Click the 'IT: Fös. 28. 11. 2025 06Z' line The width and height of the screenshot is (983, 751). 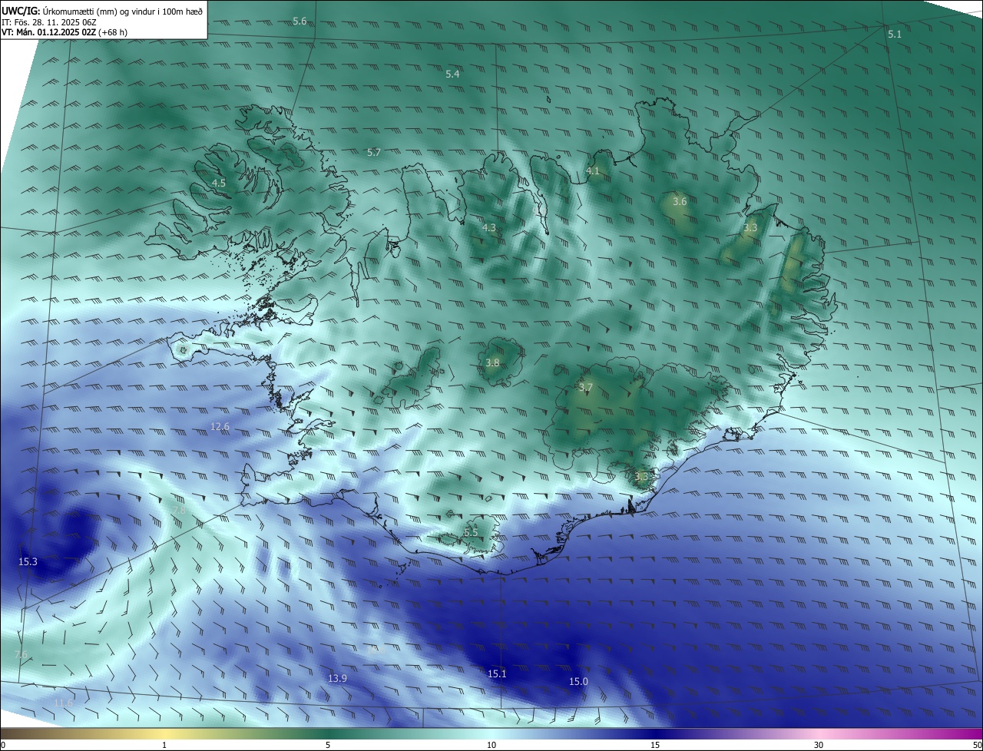(49, 22)
